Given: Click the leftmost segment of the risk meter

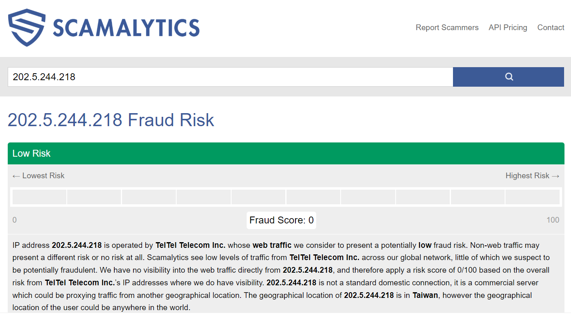Looking at the screenshot, I should 39,197.
